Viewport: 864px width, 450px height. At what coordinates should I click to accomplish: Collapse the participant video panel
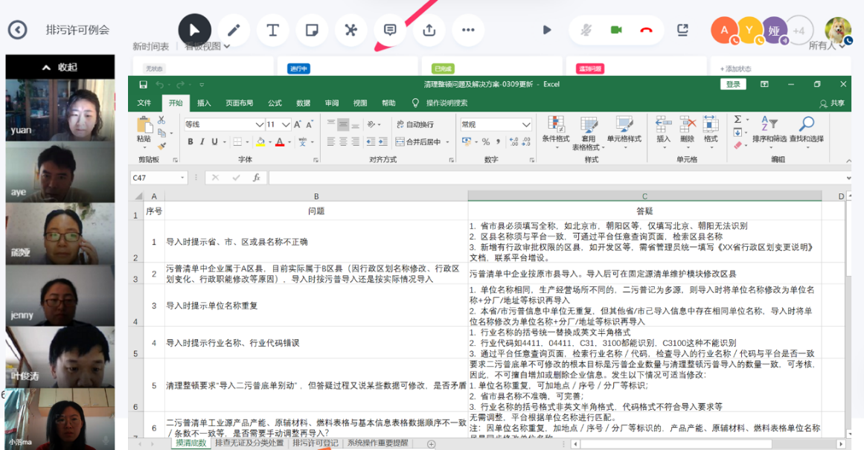60,67
